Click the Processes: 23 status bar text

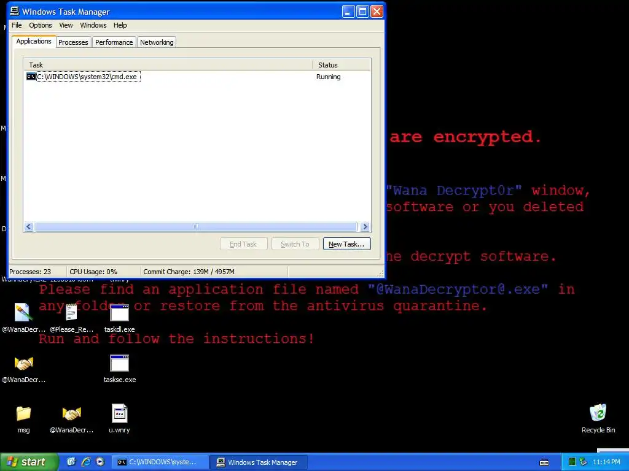[30, 272]
